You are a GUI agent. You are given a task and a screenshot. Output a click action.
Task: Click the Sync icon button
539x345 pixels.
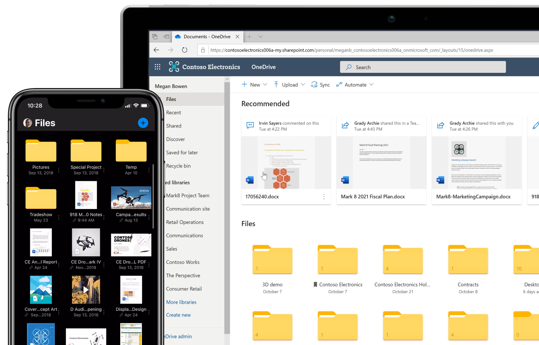click(314, 85)
